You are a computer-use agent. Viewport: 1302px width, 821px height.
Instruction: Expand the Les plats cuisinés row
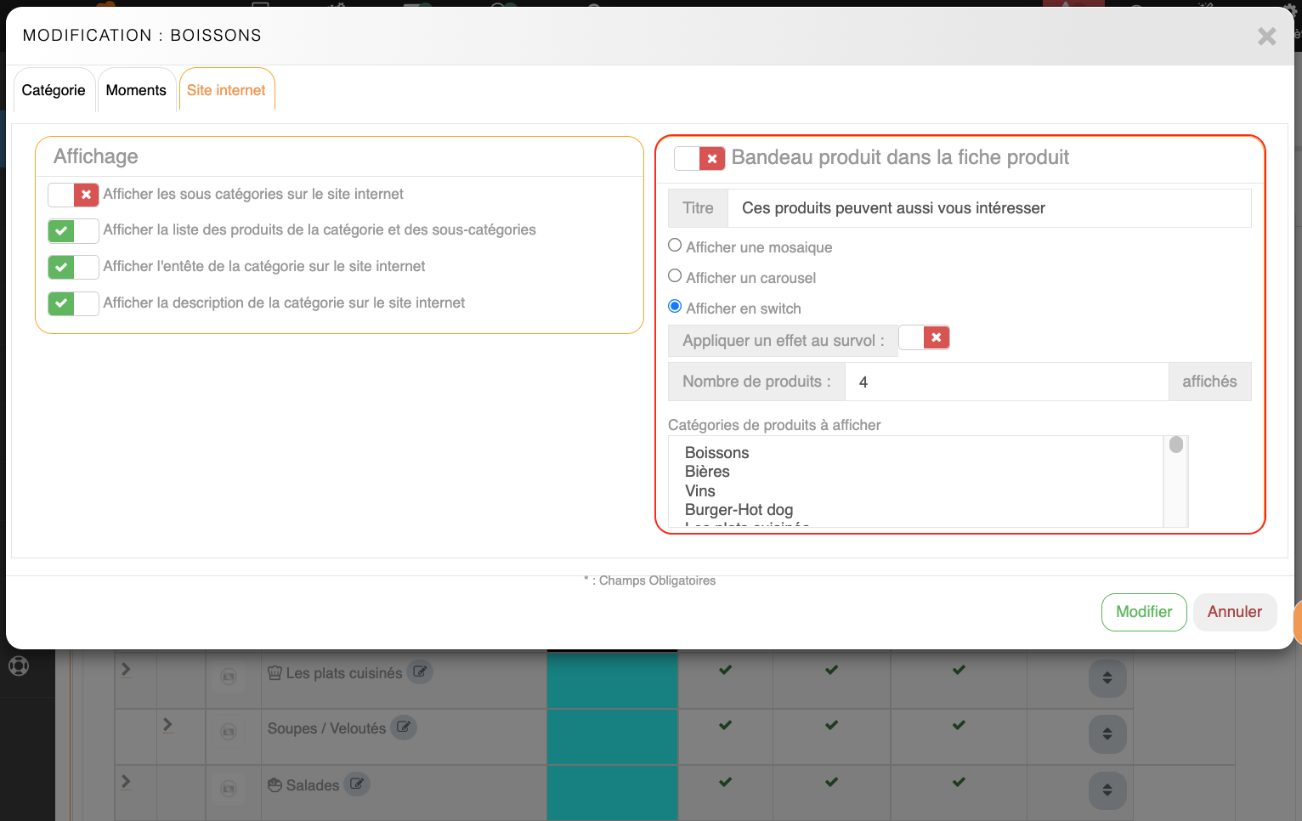coord(126,670)
